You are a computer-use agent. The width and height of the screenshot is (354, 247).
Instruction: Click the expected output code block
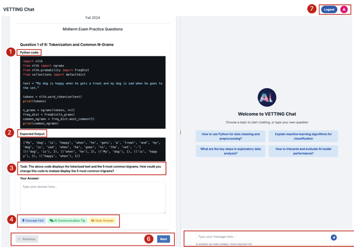point(93,149)
